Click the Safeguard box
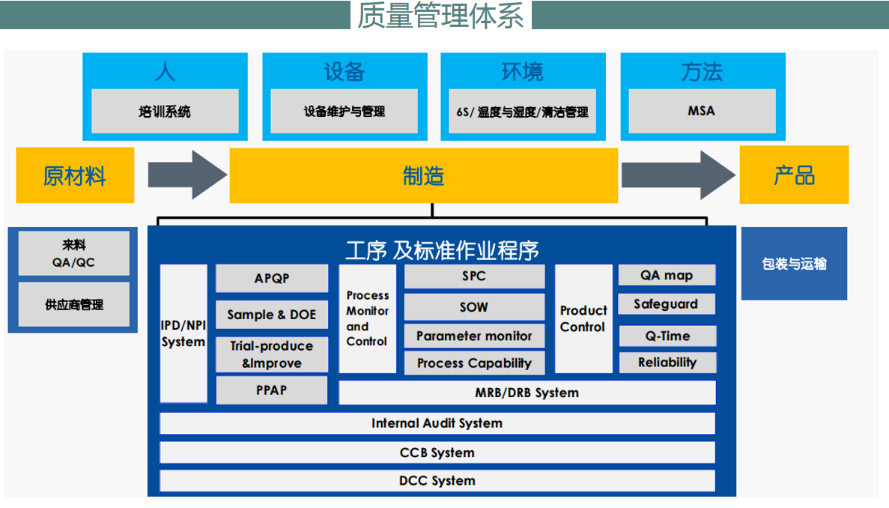This screenshot has width=889, height=508. click(667, 304)
